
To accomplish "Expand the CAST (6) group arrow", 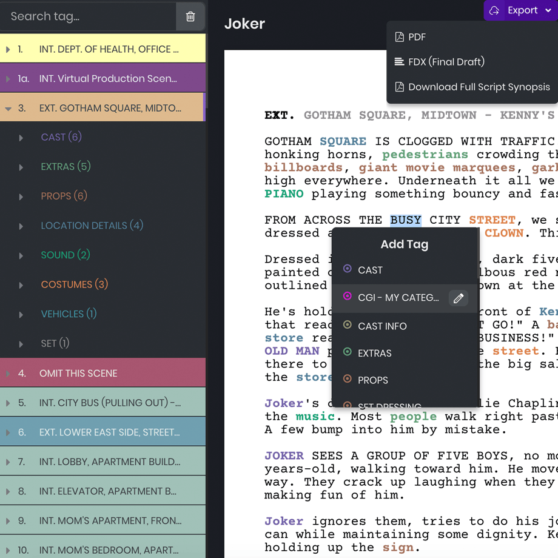I will [21, 138].
